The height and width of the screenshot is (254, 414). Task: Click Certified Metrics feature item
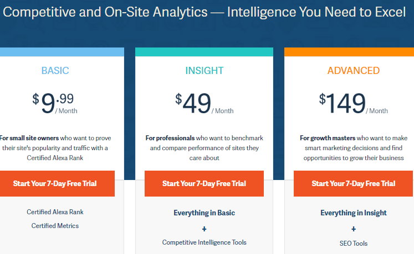pos(55,226)
